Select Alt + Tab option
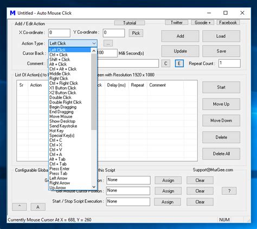257x229 pixels. tap(70, 159)
